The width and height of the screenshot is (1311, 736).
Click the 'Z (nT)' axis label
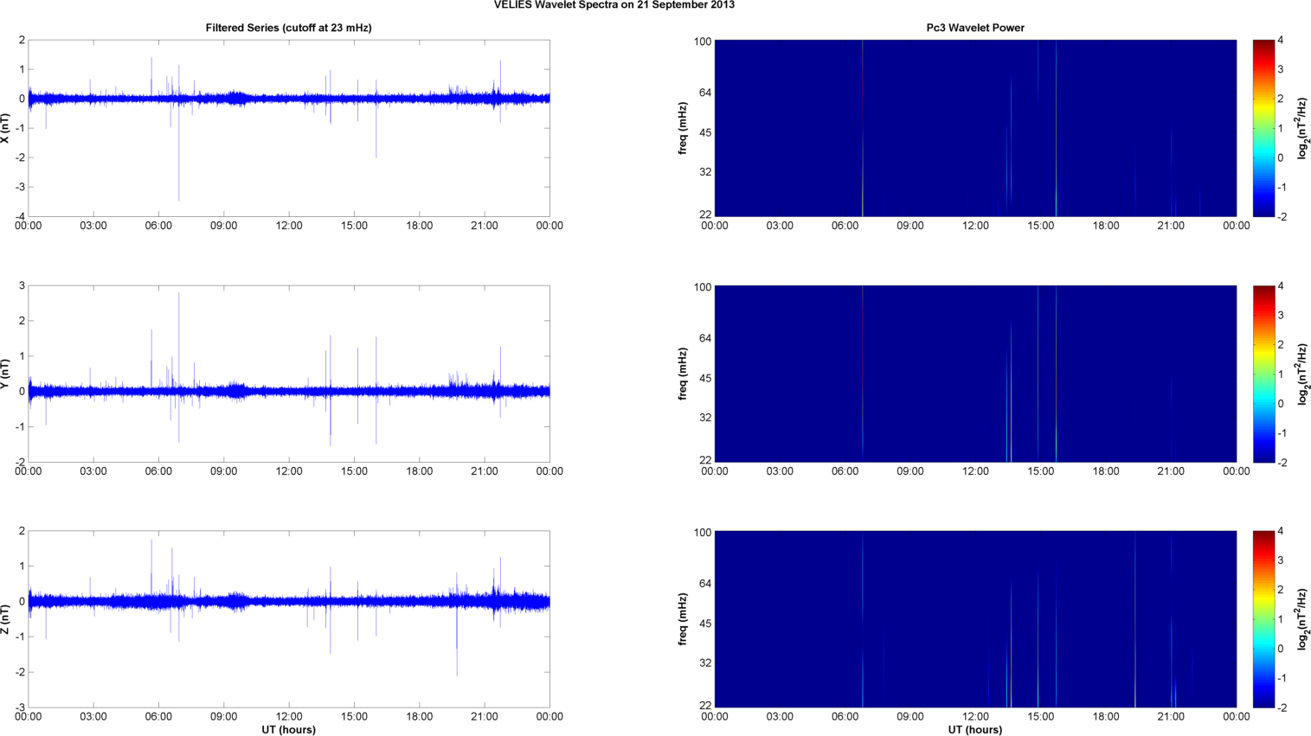coord(6,619)
